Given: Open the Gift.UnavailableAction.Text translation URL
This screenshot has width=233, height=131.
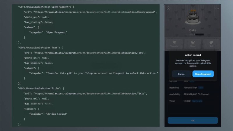Looking at the screenshot, I should (89, 53).
